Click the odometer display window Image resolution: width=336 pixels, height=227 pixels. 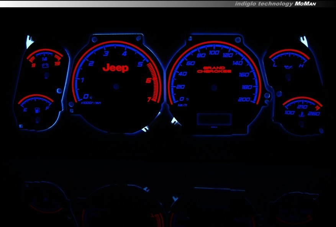(214, 119)
